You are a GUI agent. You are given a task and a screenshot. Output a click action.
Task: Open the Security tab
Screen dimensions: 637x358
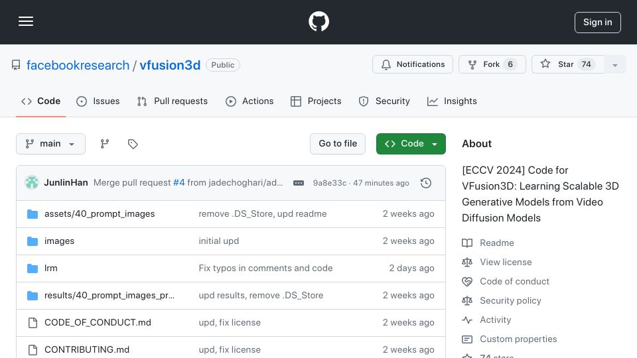(x=384, y=101)
